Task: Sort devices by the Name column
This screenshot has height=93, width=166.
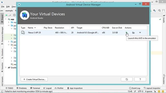Action: tap(32, 28)
